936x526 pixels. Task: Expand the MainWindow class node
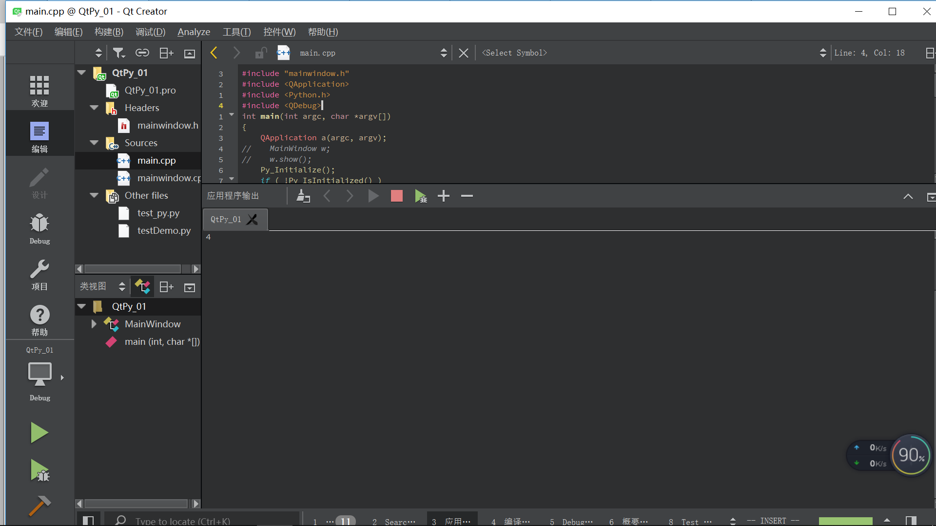coord(94,324)
